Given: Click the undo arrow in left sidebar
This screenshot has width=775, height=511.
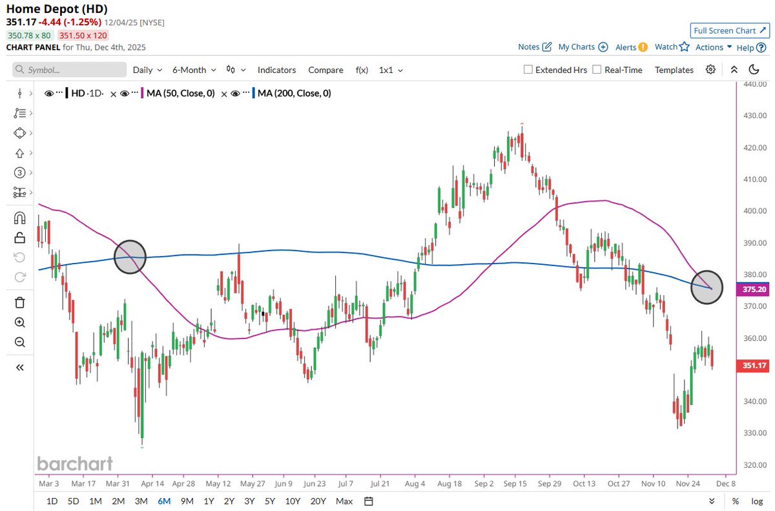Looking at the screenshot, I should click(x=19, y=257).
